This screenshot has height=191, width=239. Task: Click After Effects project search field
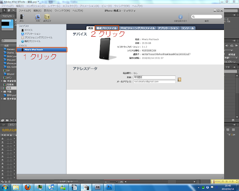9,41
